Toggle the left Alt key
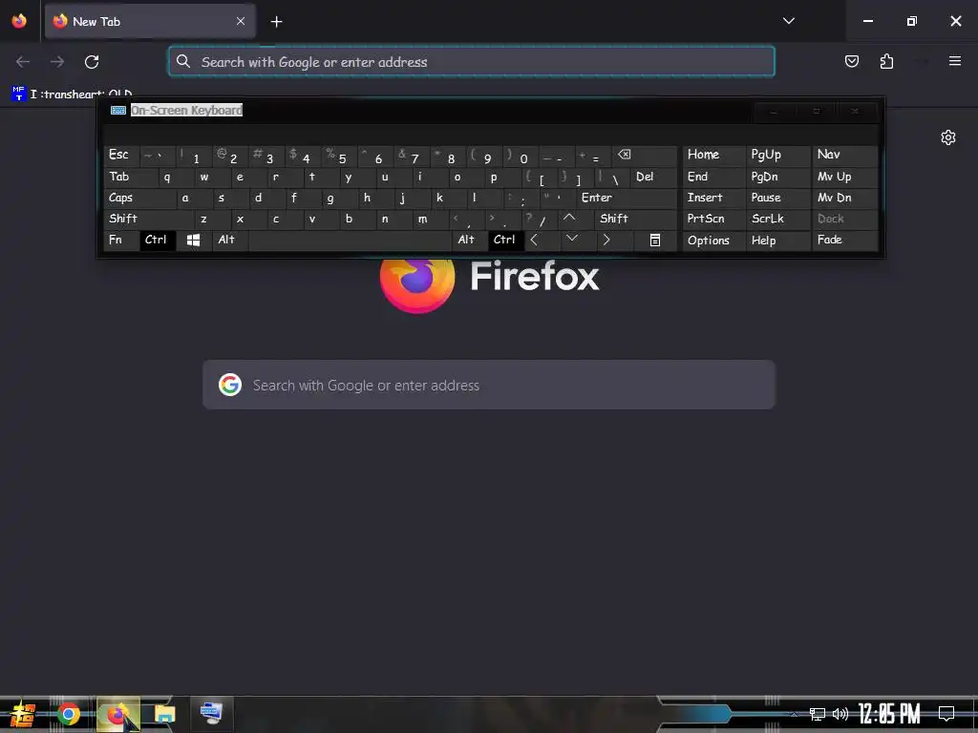The height and width of the screenshot is (733, 978). tap(229, 240)
